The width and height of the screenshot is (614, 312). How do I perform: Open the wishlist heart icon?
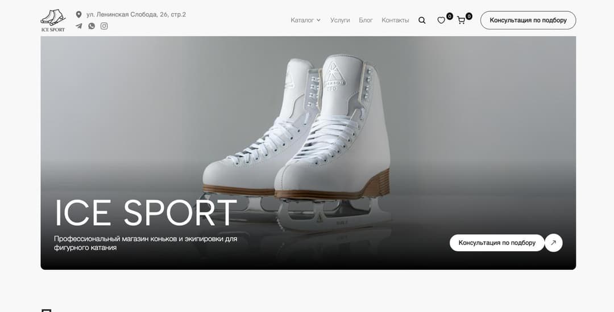click(441, 20)
